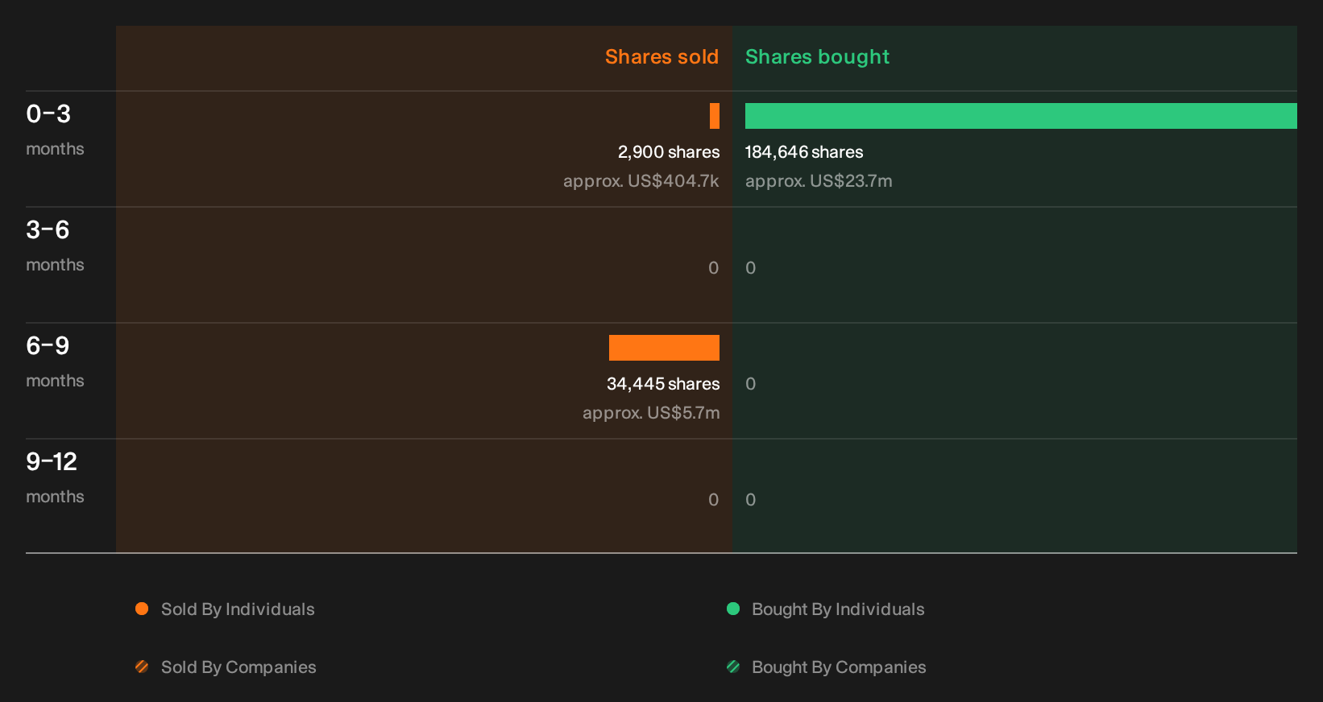Viewport: 1323px width, 702px height.
Task: Select the 'Bought By Individuals' legend label
Action: click(838, 609)
